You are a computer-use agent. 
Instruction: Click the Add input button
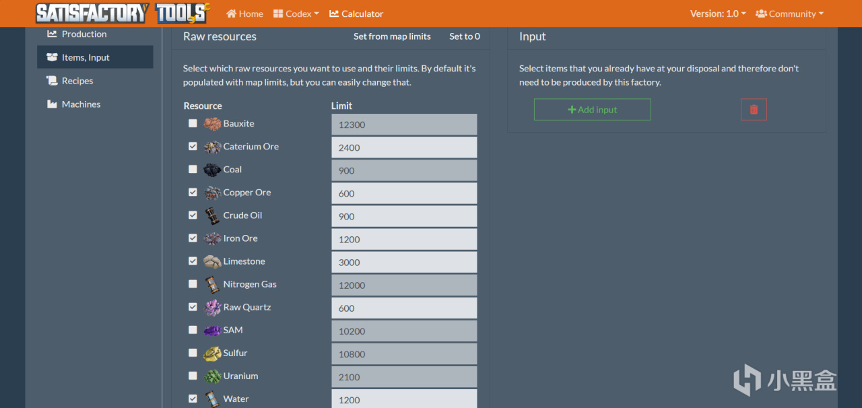[593, 110]
